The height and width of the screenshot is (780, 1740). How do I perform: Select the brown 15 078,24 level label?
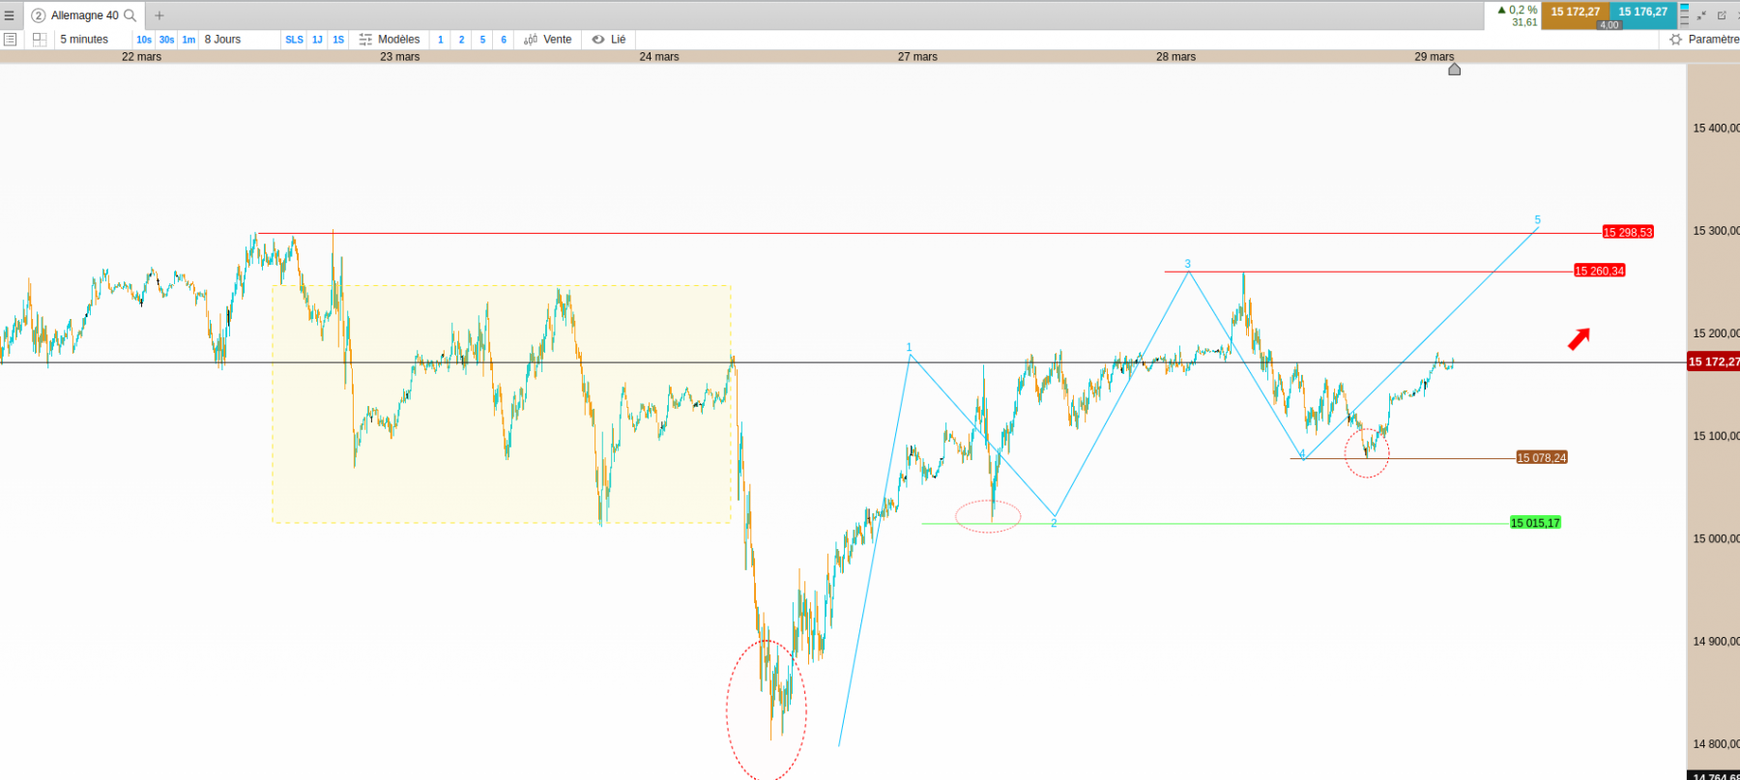pos(1542,458)
